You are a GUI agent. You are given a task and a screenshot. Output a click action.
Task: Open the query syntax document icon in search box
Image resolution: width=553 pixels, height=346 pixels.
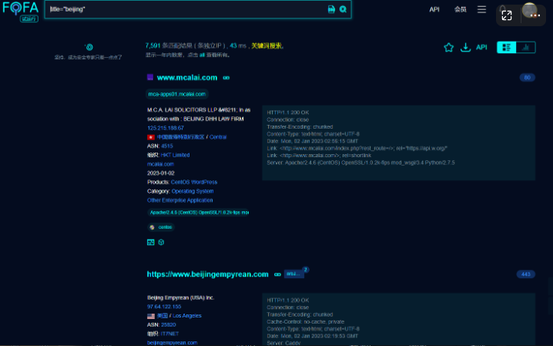pyautogui.click(x=331, y=9)
